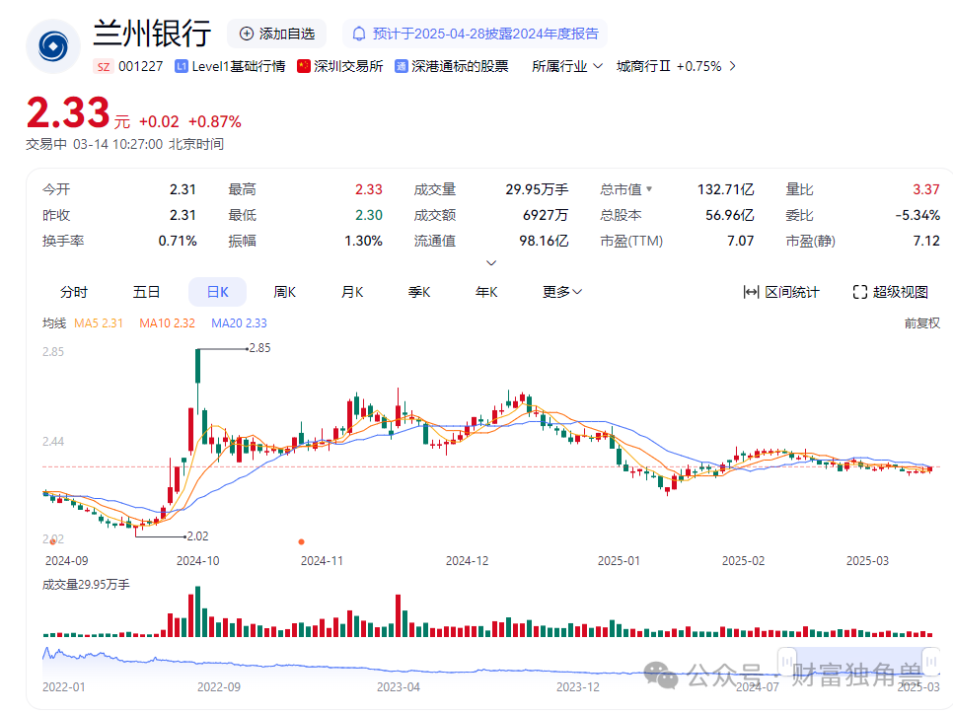Click the plus icon in 添加自选
Viewport: 953px width, 713px height.
click(247, 34)
